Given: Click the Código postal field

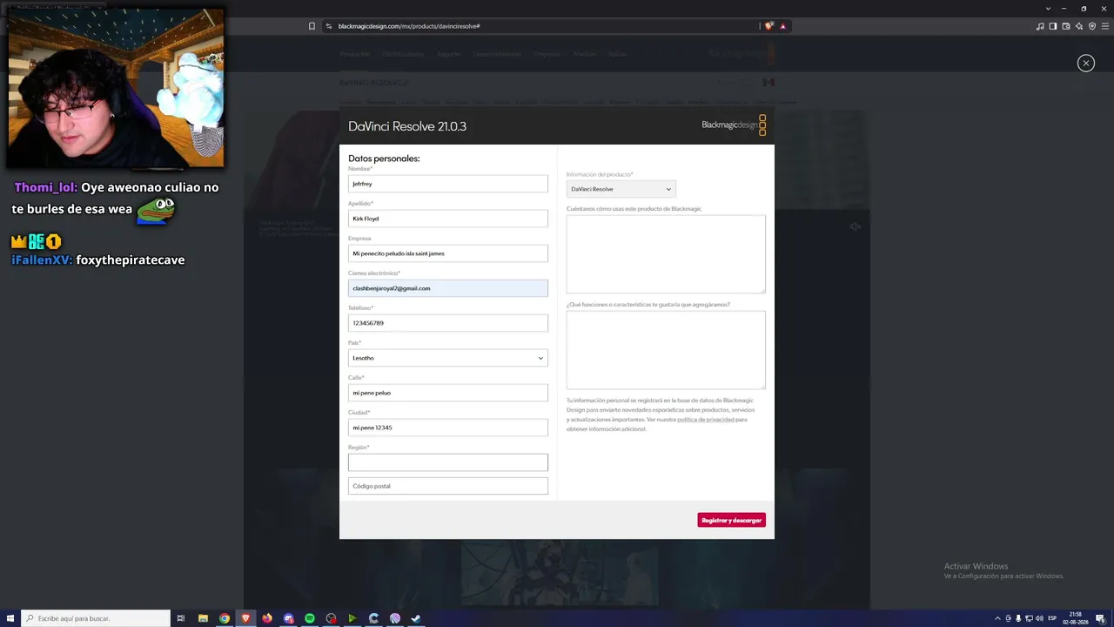Looking at the screenshot, I should pos(448,486).
